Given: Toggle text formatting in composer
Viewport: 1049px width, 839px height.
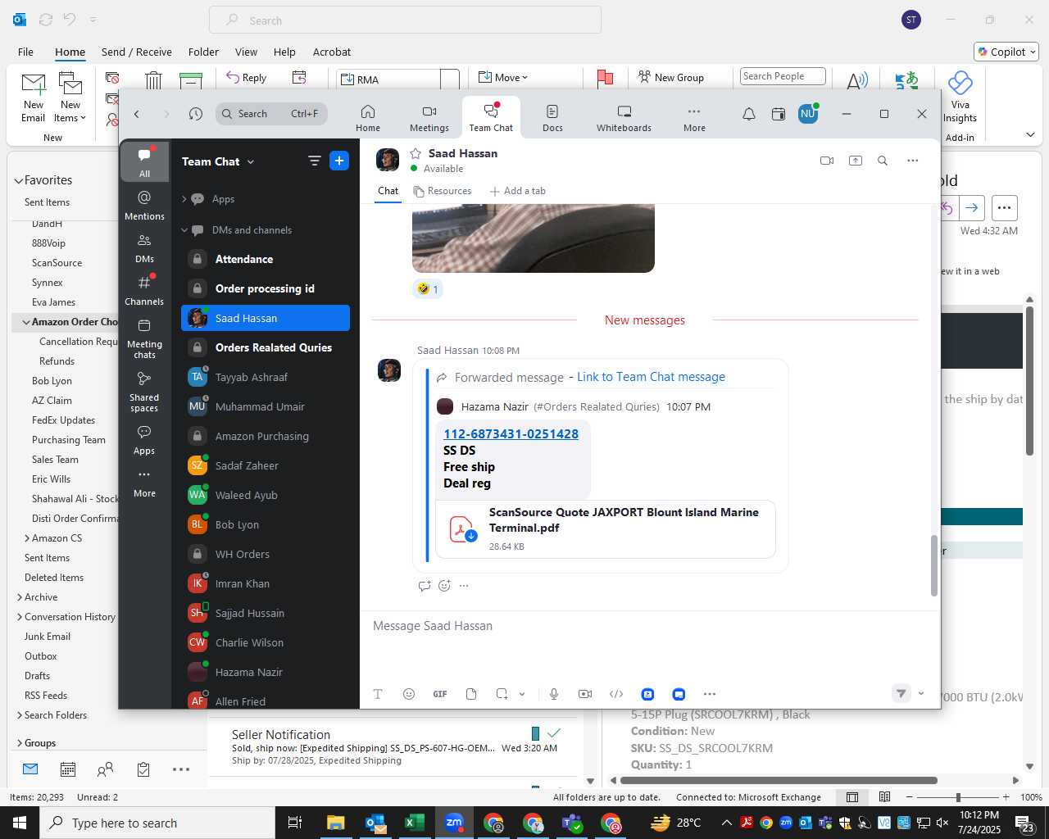Looking at the screenshot, I should (x=378, y=694).
